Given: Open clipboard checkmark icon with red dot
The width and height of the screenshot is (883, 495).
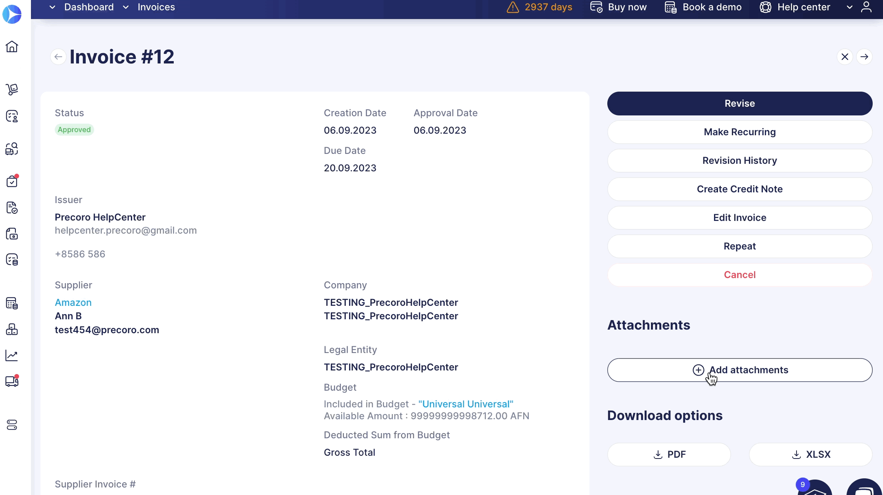Looking at the screenshot, I should (12, 181).
